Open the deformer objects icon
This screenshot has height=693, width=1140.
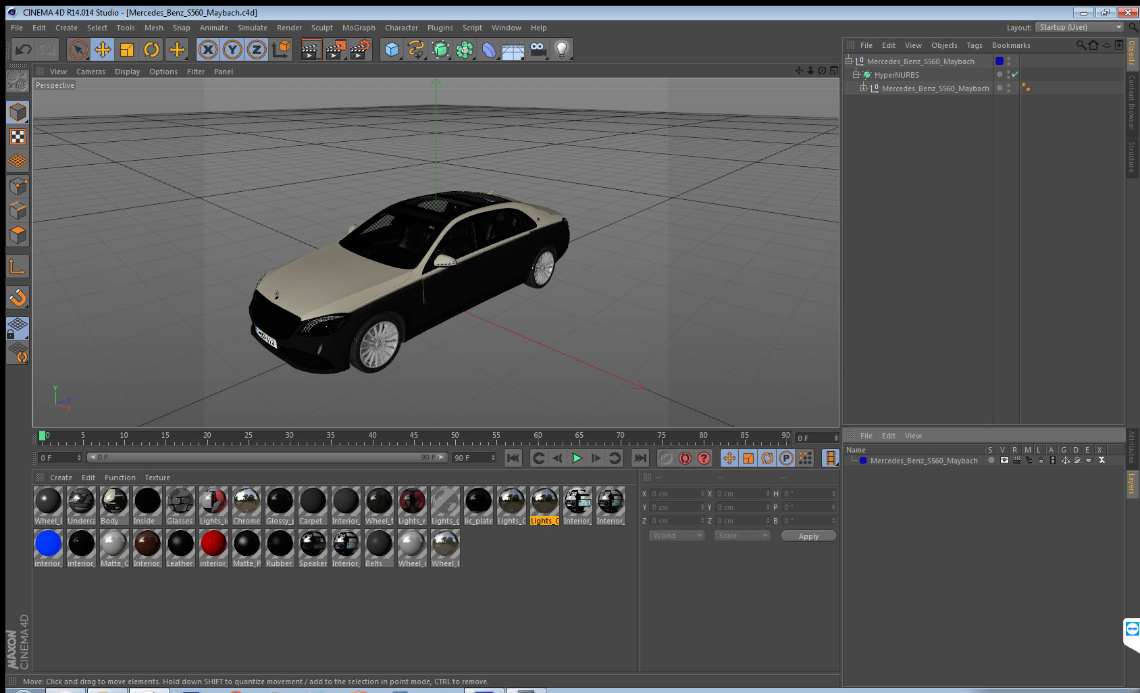coord(489,49)
